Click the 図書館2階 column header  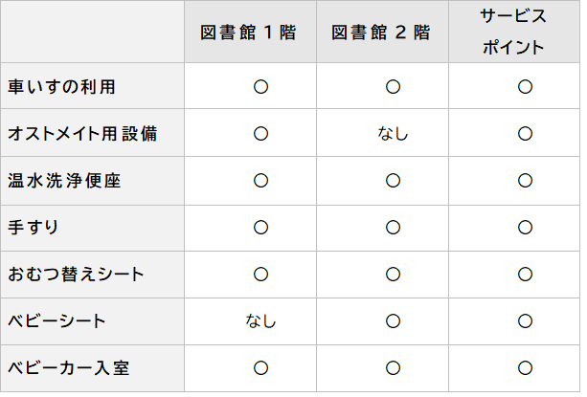pos(381,33)
